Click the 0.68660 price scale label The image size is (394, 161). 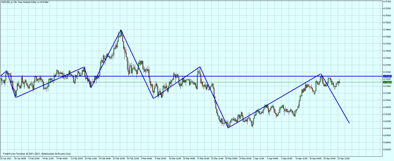[x=387, y=142]
